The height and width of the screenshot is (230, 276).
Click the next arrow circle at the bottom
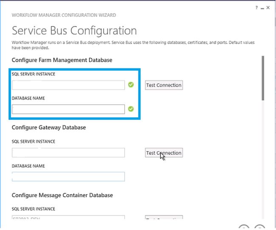259,228
